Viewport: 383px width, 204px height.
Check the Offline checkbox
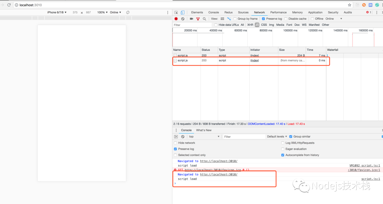[x=312, y=19]
